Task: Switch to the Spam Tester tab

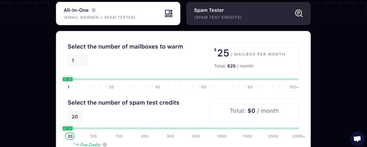Action: click(248, 14)
